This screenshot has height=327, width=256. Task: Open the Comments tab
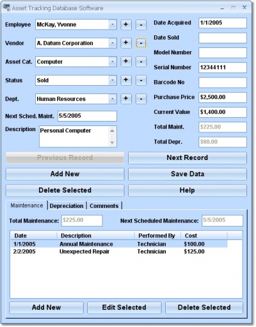pyautogui.click(x=104, y=206)
